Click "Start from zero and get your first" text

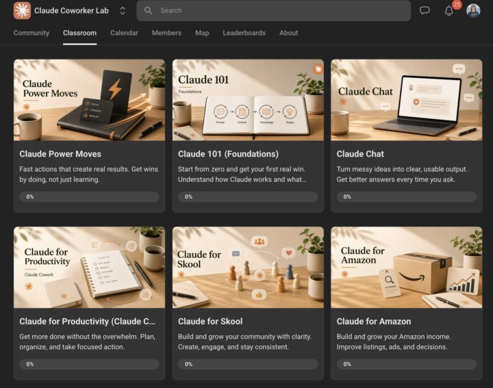click(x=242, y=174)
